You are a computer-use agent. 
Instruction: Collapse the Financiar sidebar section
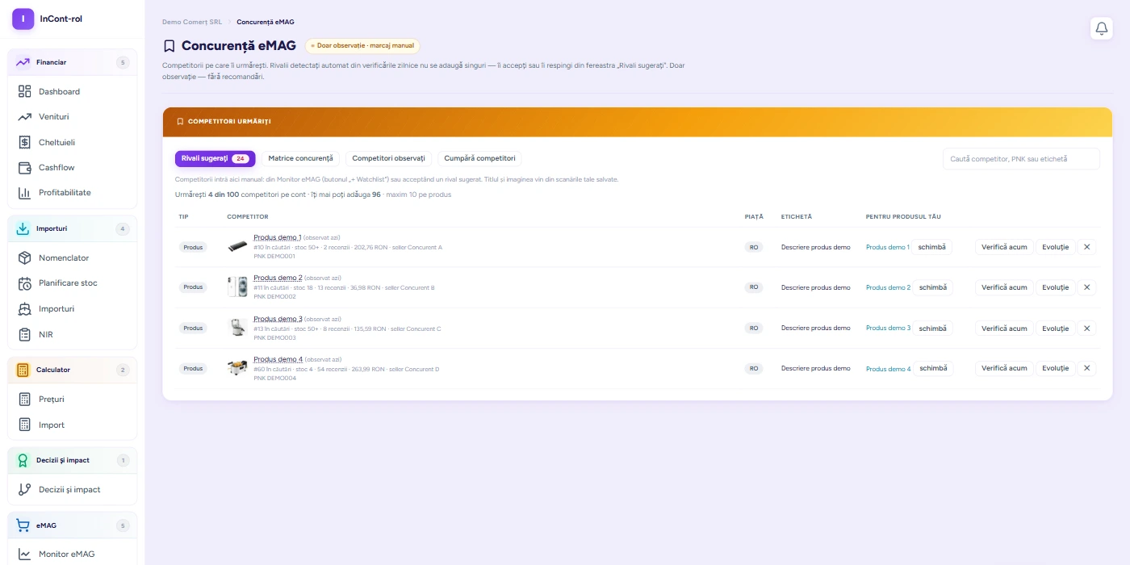(73, 62)
